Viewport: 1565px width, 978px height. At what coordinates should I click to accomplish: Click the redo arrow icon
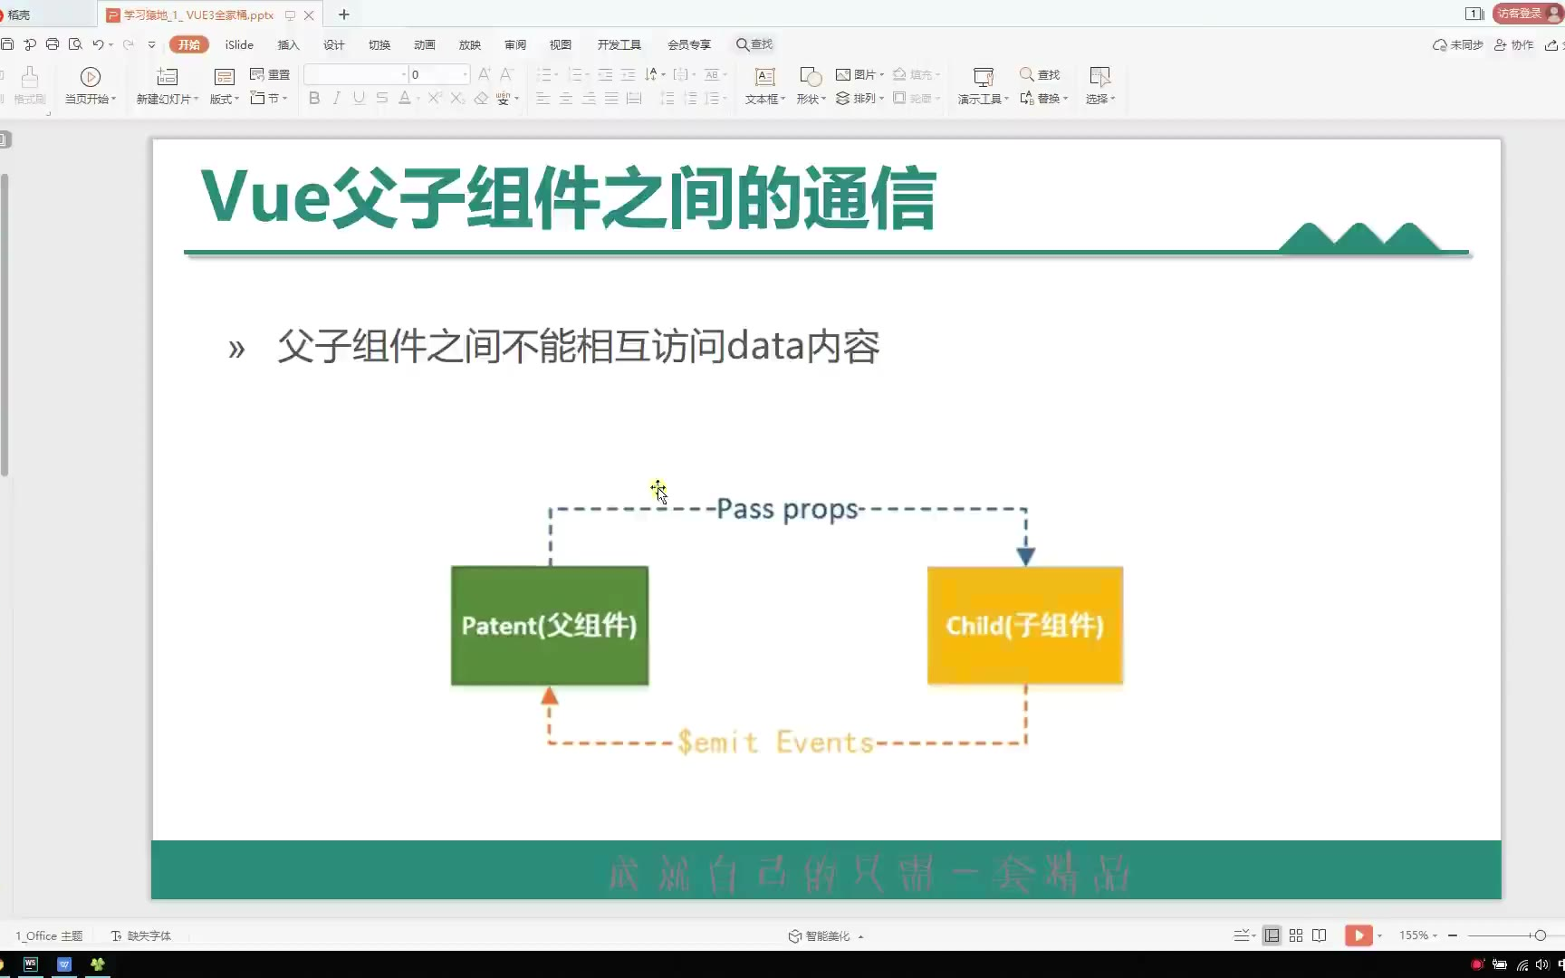pyautogui.click(x=129, y=44)
